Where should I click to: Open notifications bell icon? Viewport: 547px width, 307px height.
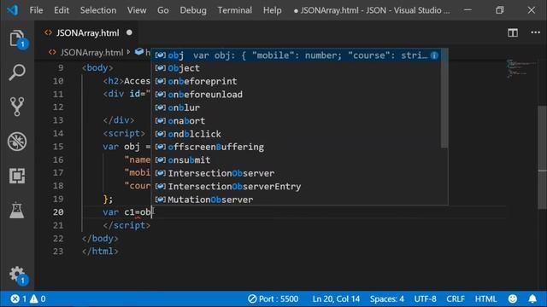click(x=532, y=298)
